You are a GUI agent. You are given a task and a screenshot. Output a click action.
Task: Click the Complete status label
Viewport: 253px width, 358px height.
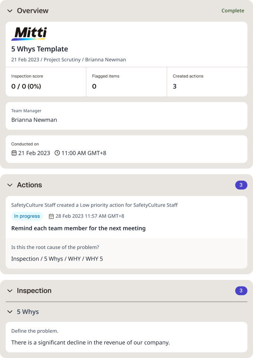(x=233, y=11)
